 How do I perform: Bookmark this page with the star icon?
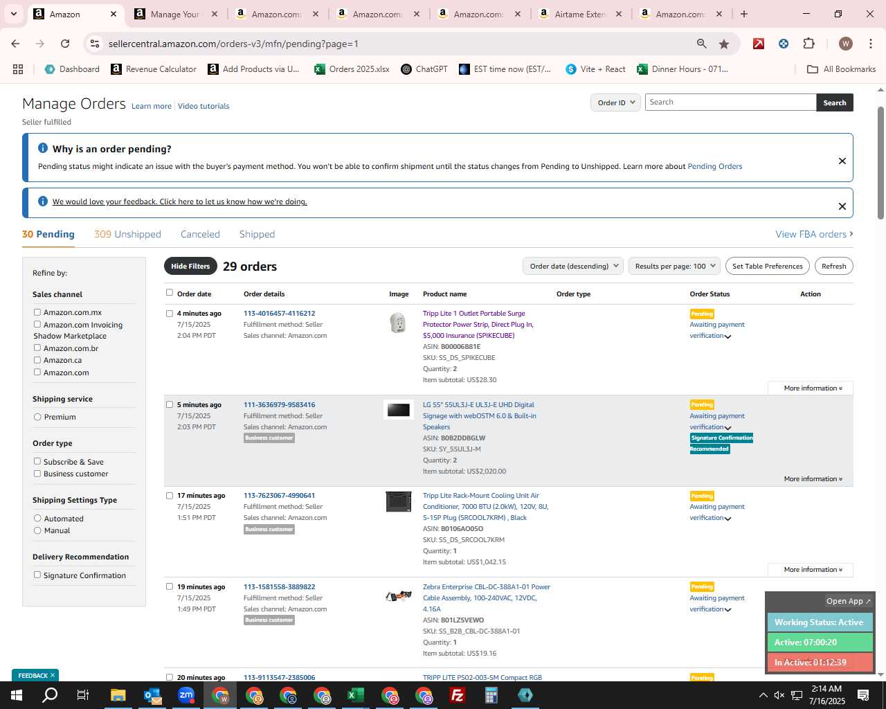tap(724, 44)
